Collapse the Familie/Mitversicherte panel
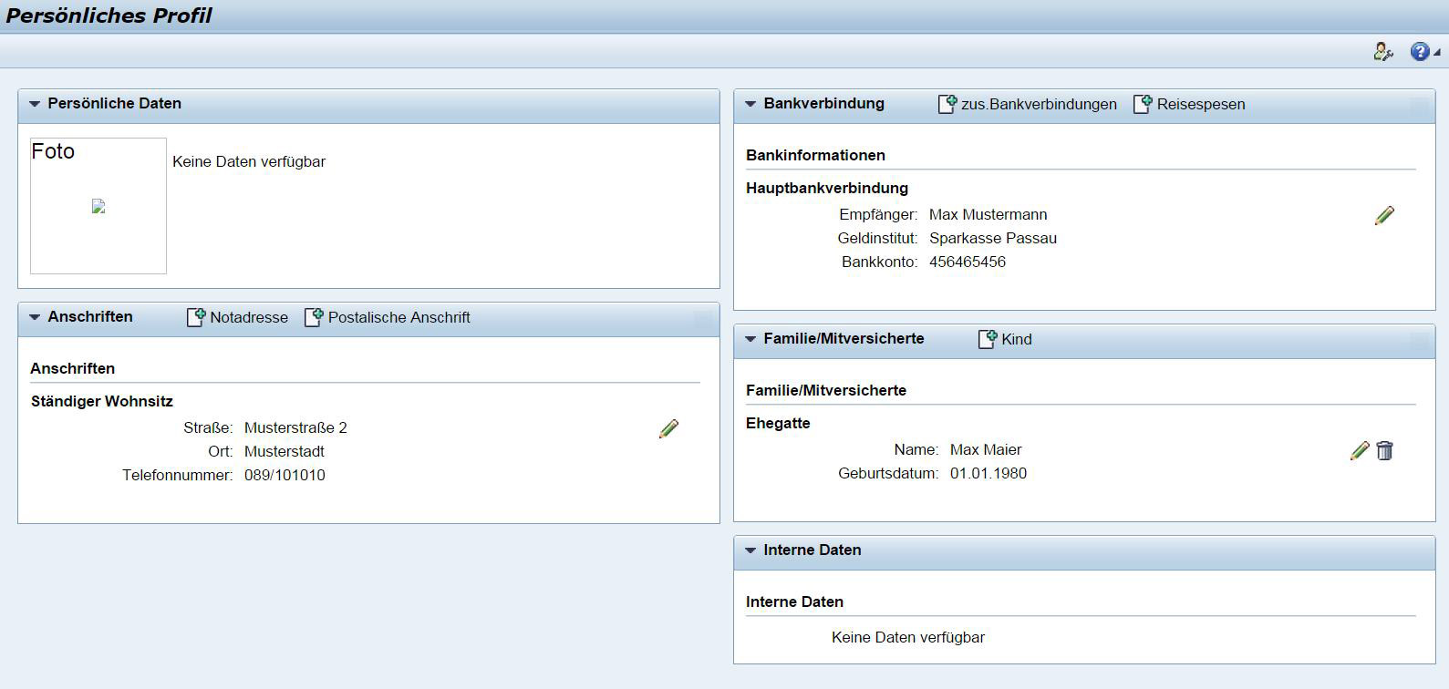 [750, 339]
